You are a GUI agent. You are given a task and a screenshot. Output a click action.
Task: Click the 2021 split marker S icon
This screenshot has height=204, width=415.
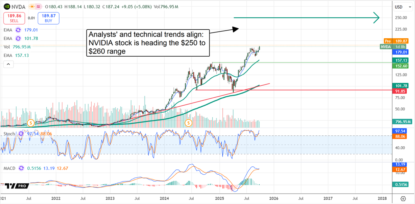coord(30,123)
